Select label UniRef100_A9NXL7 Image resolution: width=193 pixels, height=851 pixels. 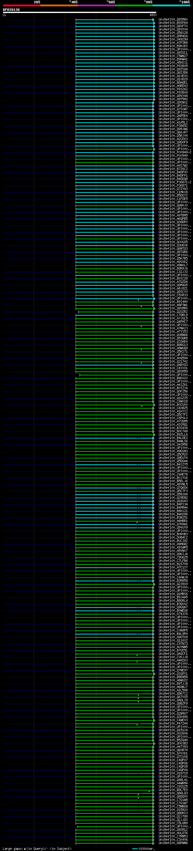coord(173,265)
